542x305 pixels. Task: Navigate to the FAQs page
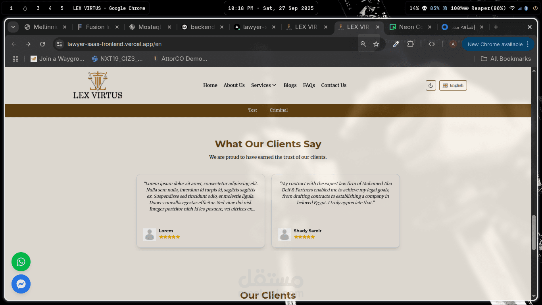[309, 85]
